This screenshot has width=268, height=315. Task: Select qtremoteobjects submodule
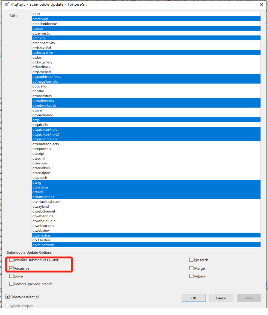click(146, 144)
